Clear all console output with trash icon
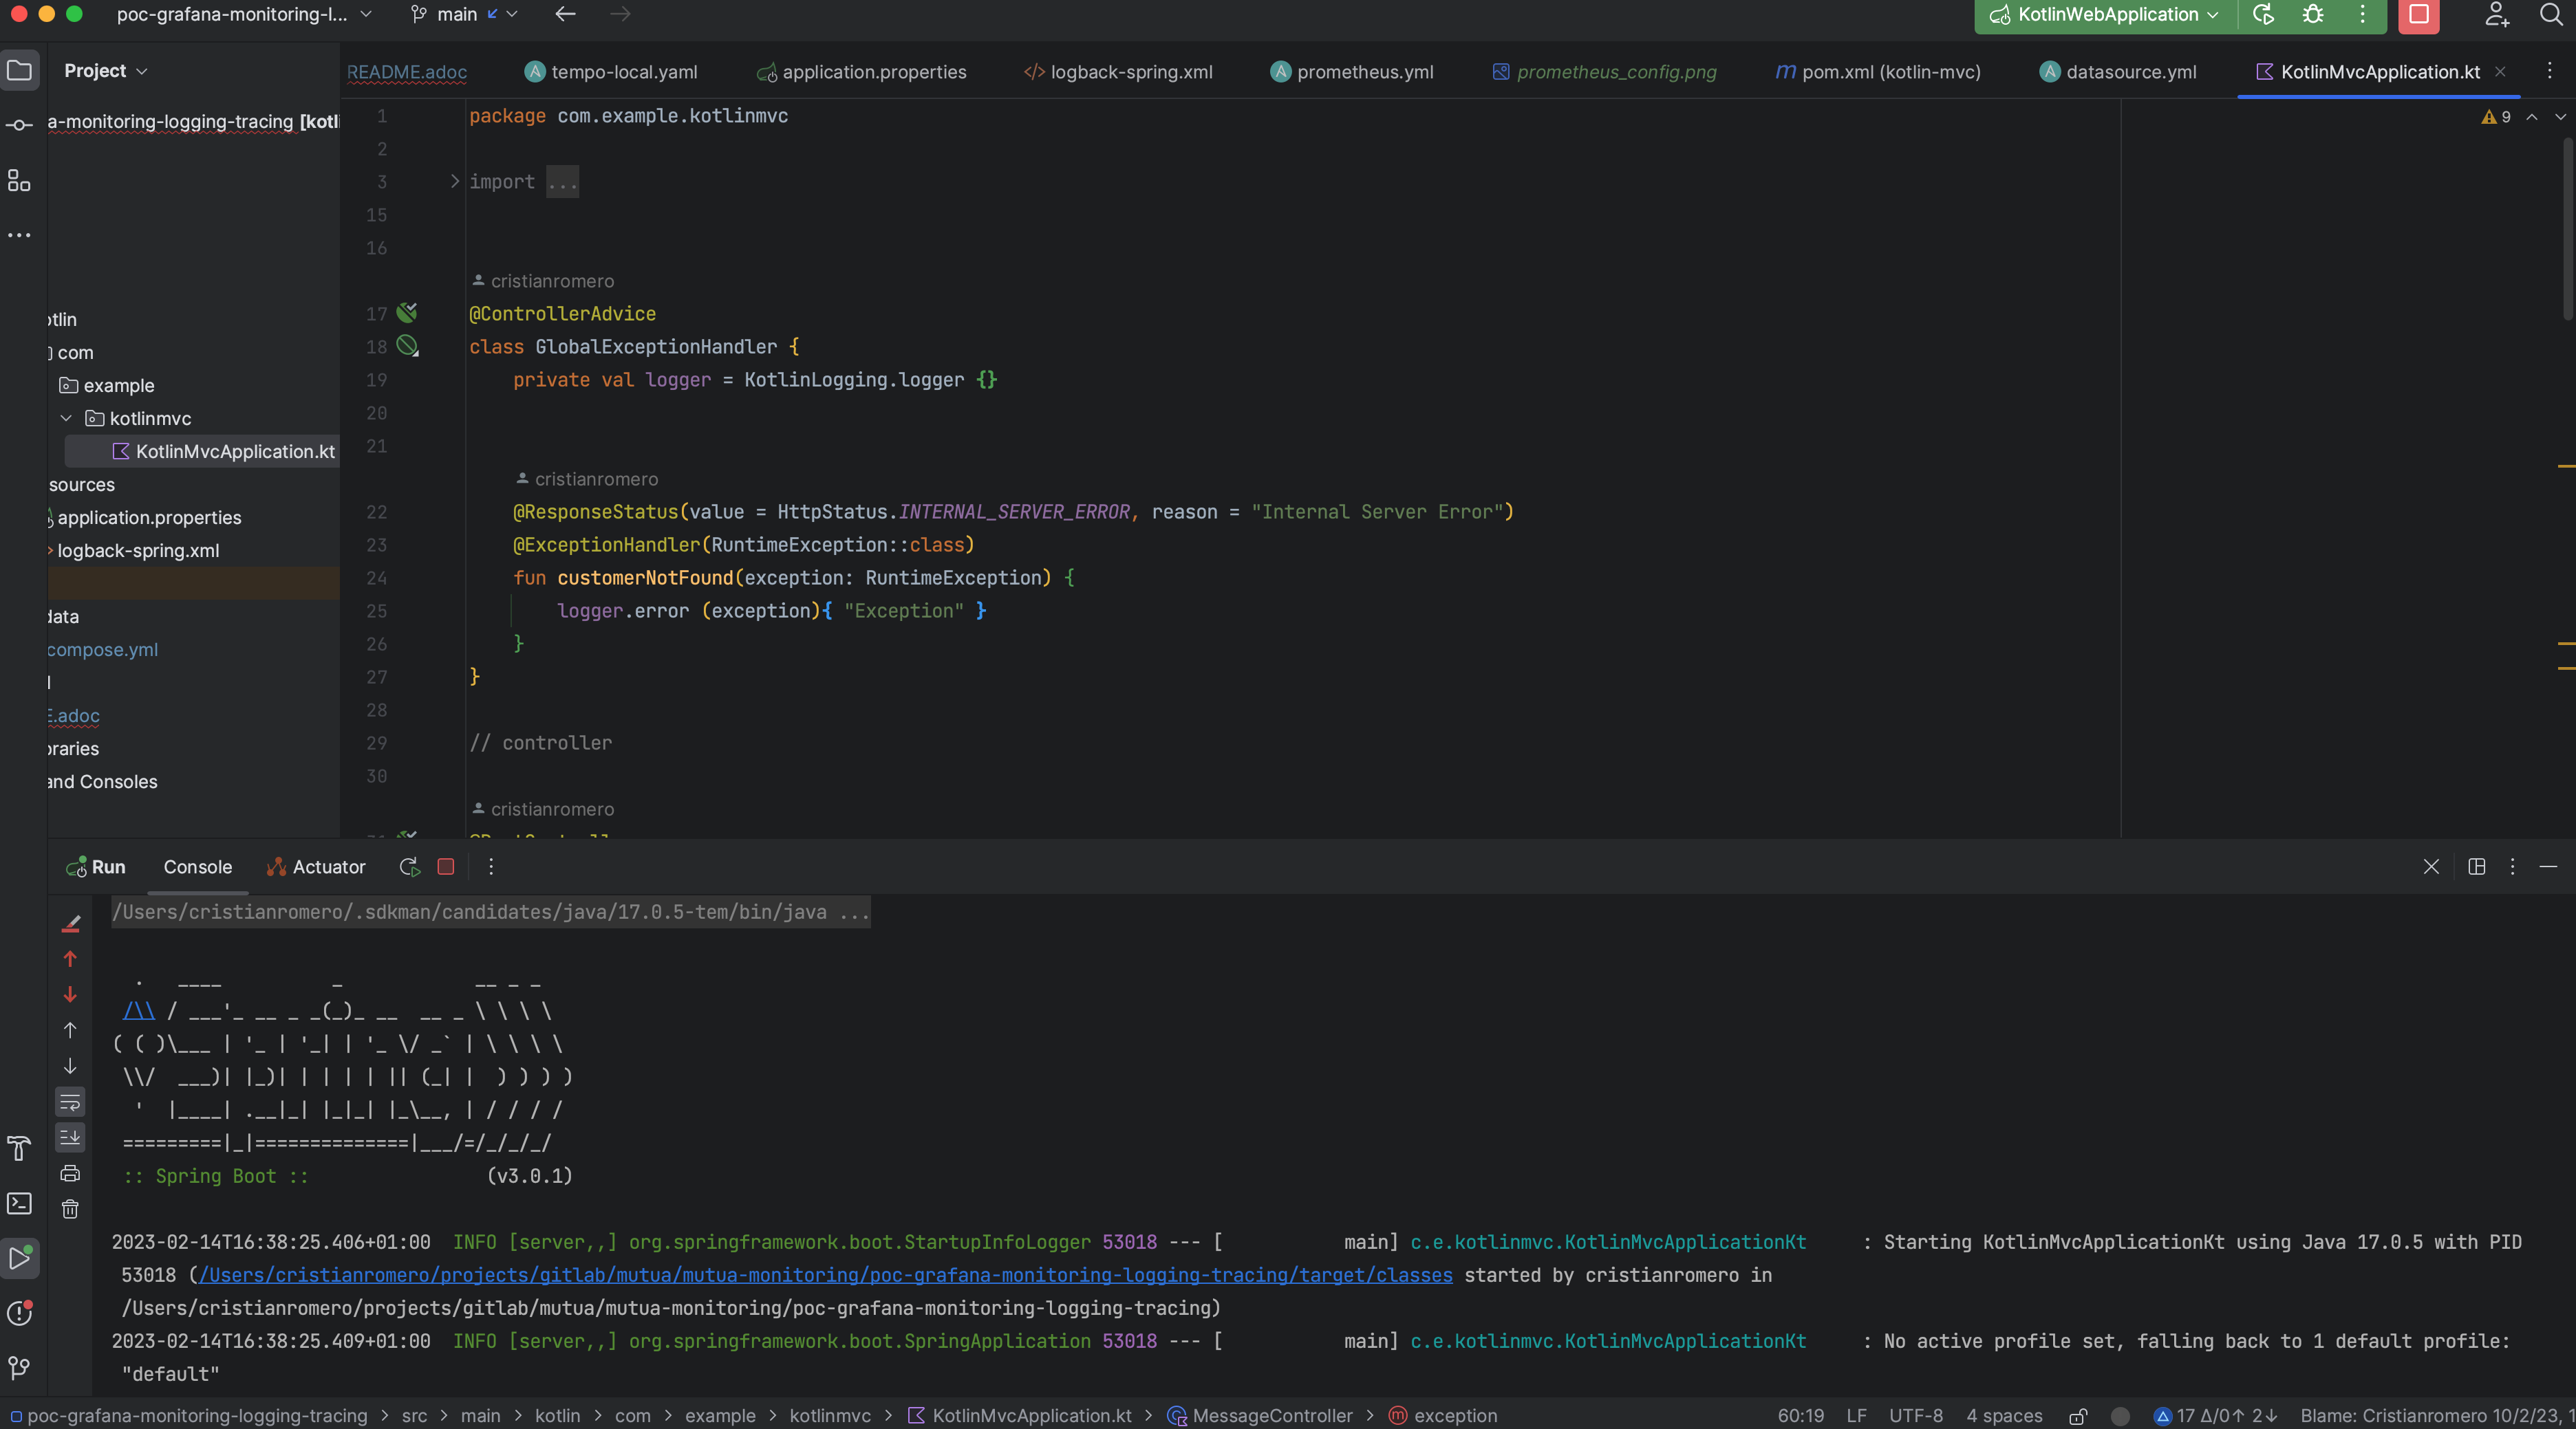2576x1429 pixels. (70, 1209)
